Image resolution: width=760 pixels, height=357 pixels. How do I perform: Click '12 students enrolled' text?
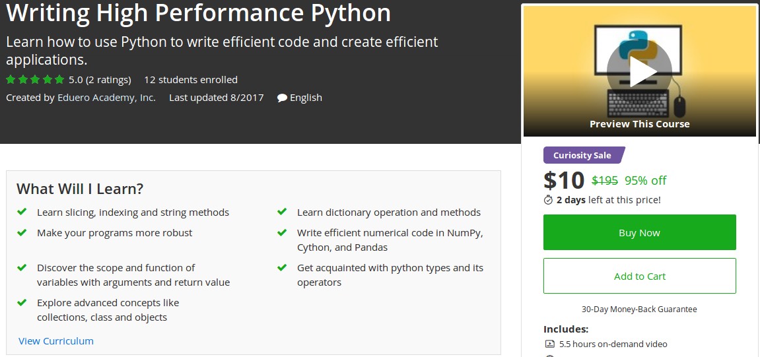click(x=191, y=79)
